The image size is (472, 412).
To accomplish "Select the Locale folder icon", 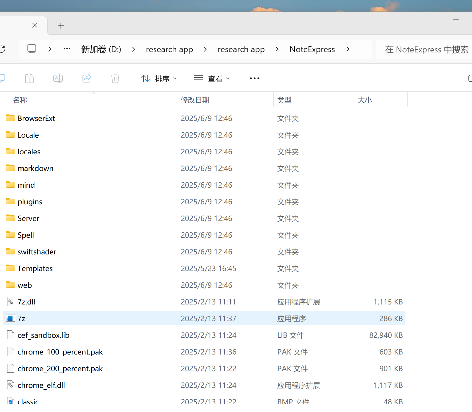I will tap(10, 135).
